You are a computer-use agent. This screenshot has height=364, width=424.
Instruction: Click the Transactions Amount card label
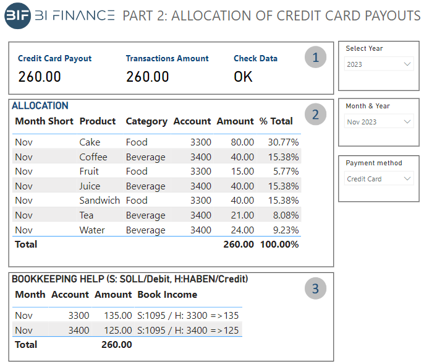167,58
